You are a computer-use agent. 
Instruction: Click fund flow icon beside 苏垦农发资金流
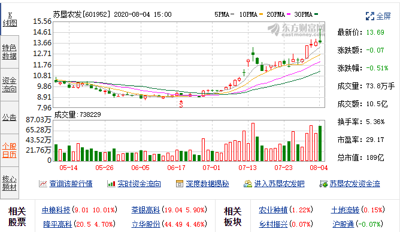pyautogui.click(x=323, y=184)
